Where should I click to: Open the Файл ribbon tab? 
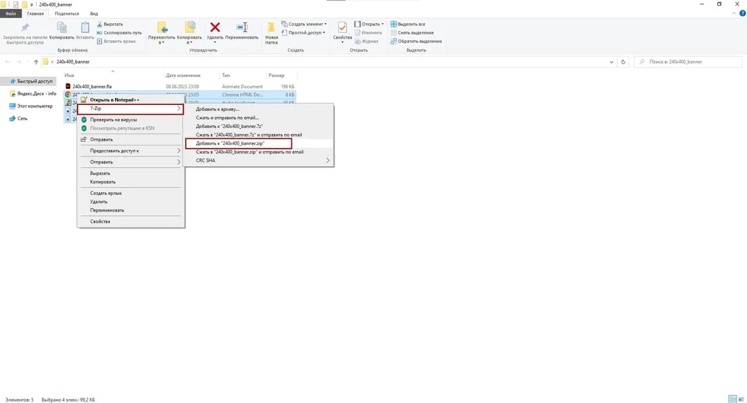point(11,13)
